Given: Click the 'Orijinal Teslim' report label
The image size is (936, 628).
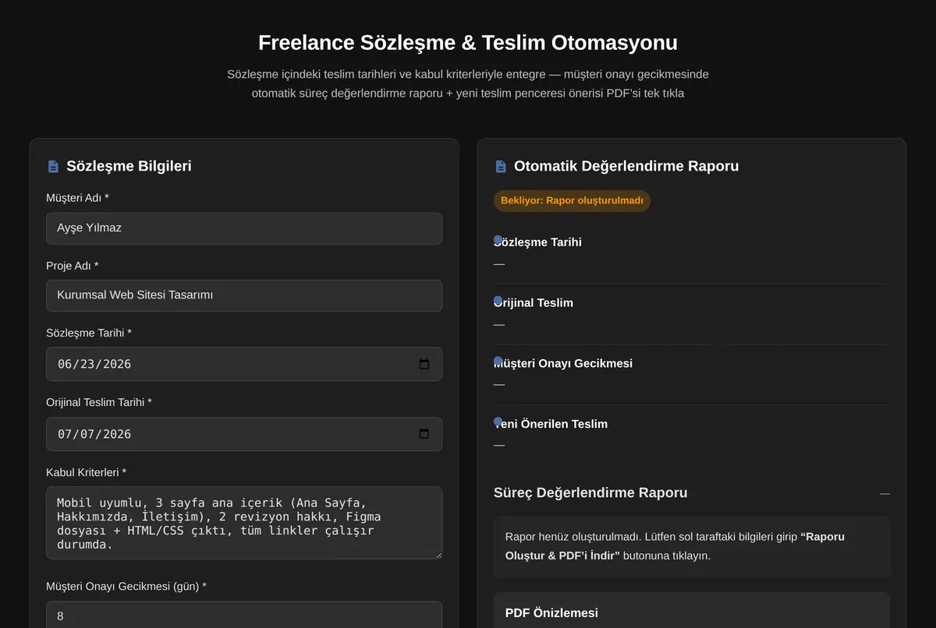Looking at the screenshot, I should click(534, 302).
